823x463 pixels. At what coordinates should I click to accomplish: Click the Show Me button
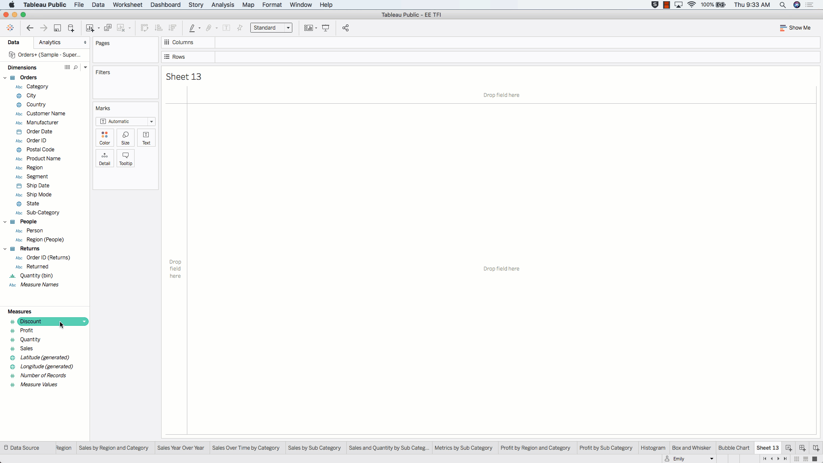(x=795, y=28)
